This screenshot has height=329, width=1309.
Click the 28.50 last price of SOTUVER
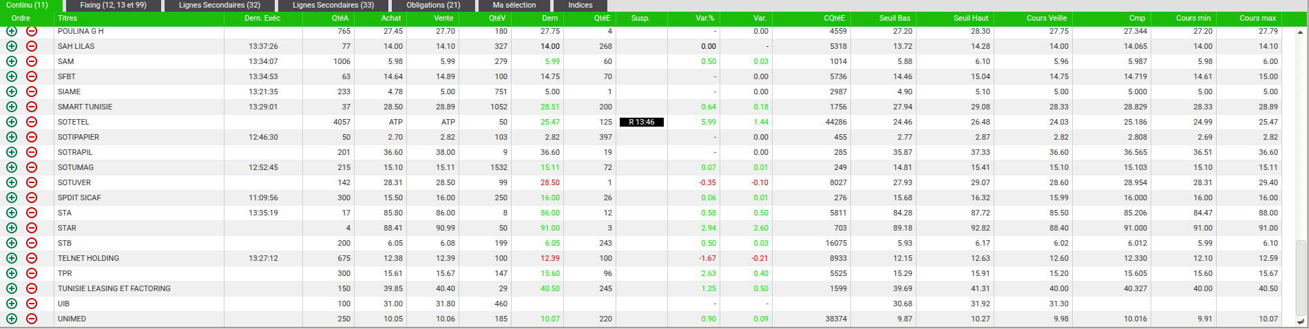click(550, 182)
